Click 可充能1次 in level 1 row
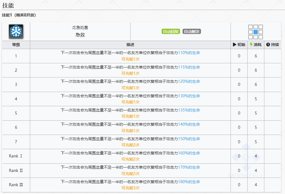Image resolution: width=285 pixels, height=194 pixels. tap(130, 59)
